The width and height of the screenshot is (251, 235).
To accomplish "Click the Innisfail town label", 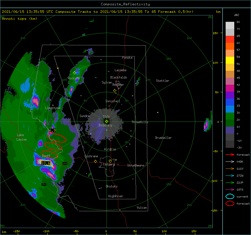I will click(x=113, y=101).
